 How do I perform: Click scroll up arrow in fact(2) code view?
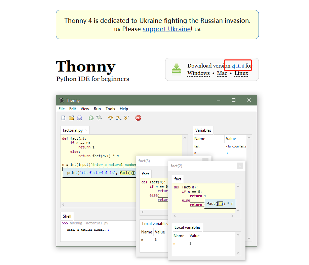pyautogui.click(x=238, y=186)
